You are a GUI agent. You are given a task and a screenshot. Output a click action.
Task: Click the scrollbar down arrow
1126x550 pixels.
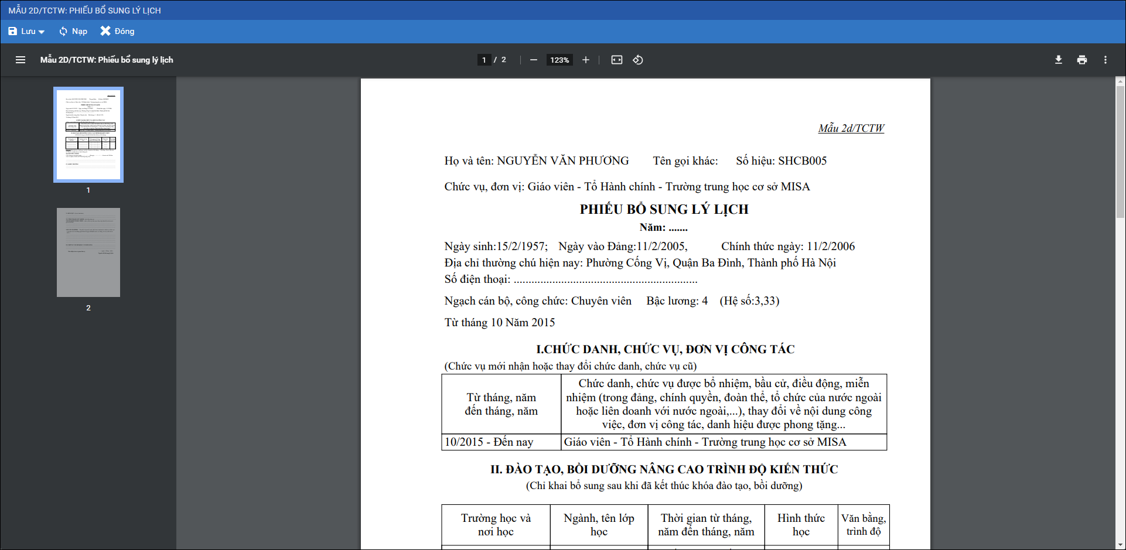click(x=1120, y=545)
